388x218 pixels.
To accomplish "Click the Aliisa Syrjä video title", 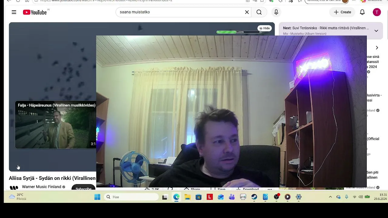I will point(52,178).
